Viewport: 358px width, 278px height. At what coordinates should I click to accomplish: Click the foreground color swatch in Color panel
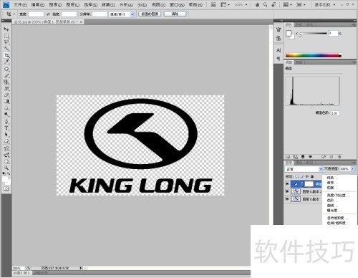289,33
